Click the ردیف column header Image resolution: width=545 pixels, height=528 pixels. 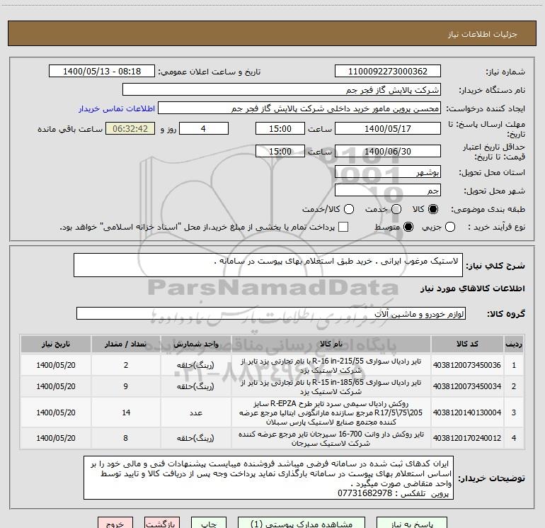514,344
